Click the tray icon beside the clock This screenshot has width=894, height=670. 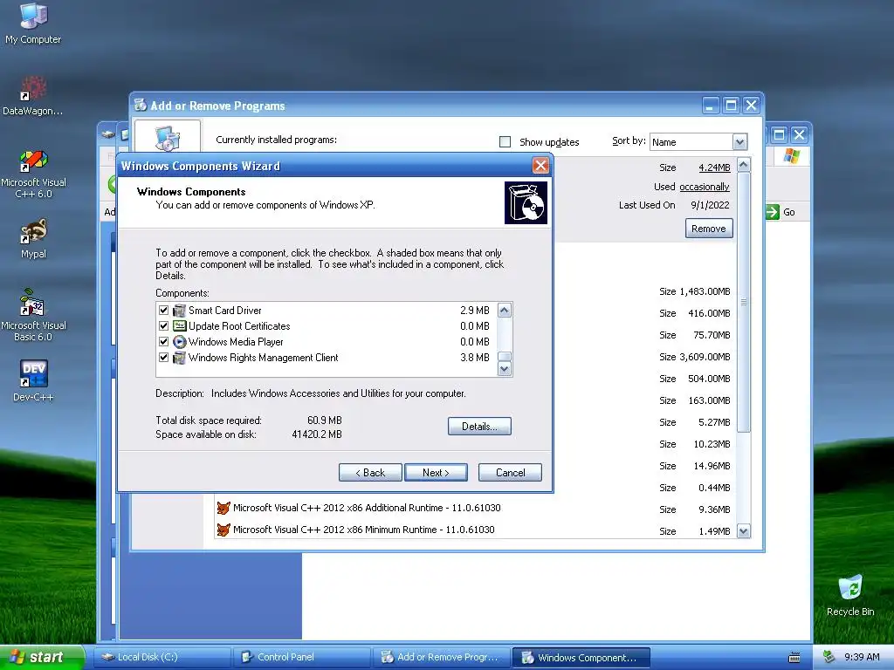(829, 657)
